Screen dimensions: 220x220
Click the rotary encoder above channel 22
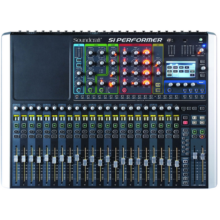(176, 108)
